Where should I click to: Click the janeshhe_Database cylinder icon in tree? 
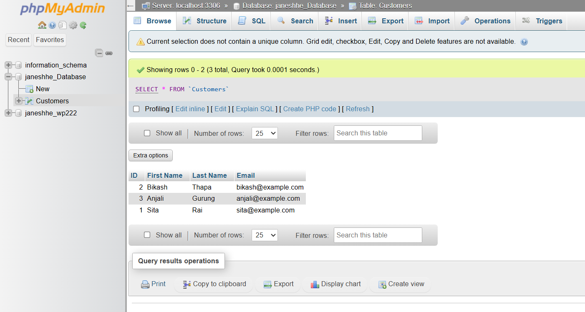[x=18, y=77]
